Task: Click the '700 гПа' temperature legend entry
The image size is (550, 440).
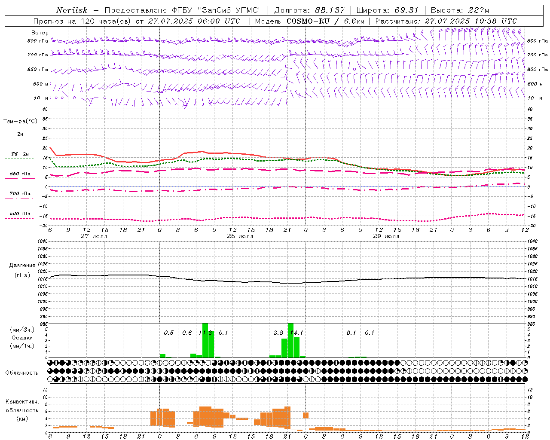Action: 20,194
